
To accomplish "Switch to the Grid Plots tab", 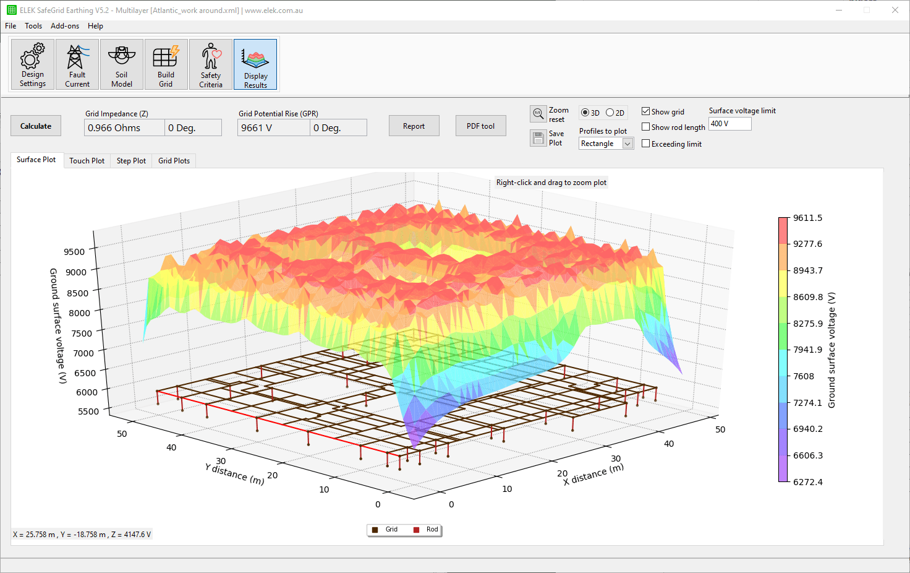I will pos(174,160).
